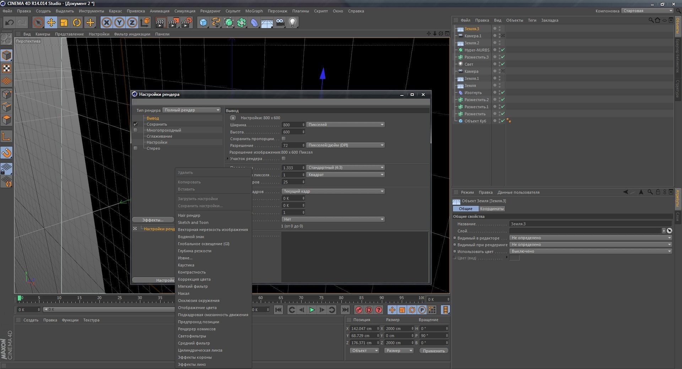Enable Сохранить пропорции checkbox
Screen dimensions: 682x369
[x=283, y=139]
